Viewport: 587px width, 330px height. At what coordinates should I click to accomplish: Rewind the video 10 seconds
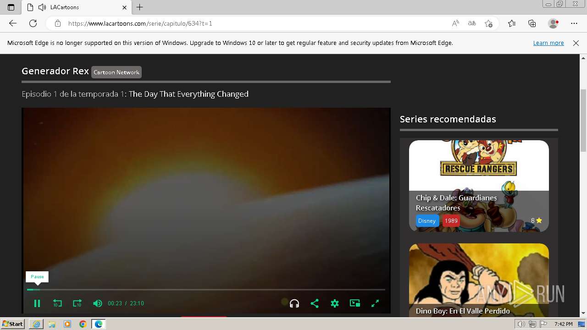tap(57, 303)
